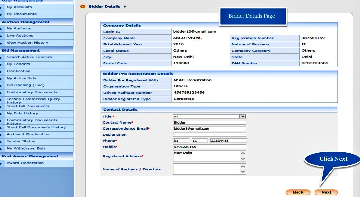The height and width of the screenshot is (197, 360).
Task: Go to My Auctions
Action: coord(19,28)
